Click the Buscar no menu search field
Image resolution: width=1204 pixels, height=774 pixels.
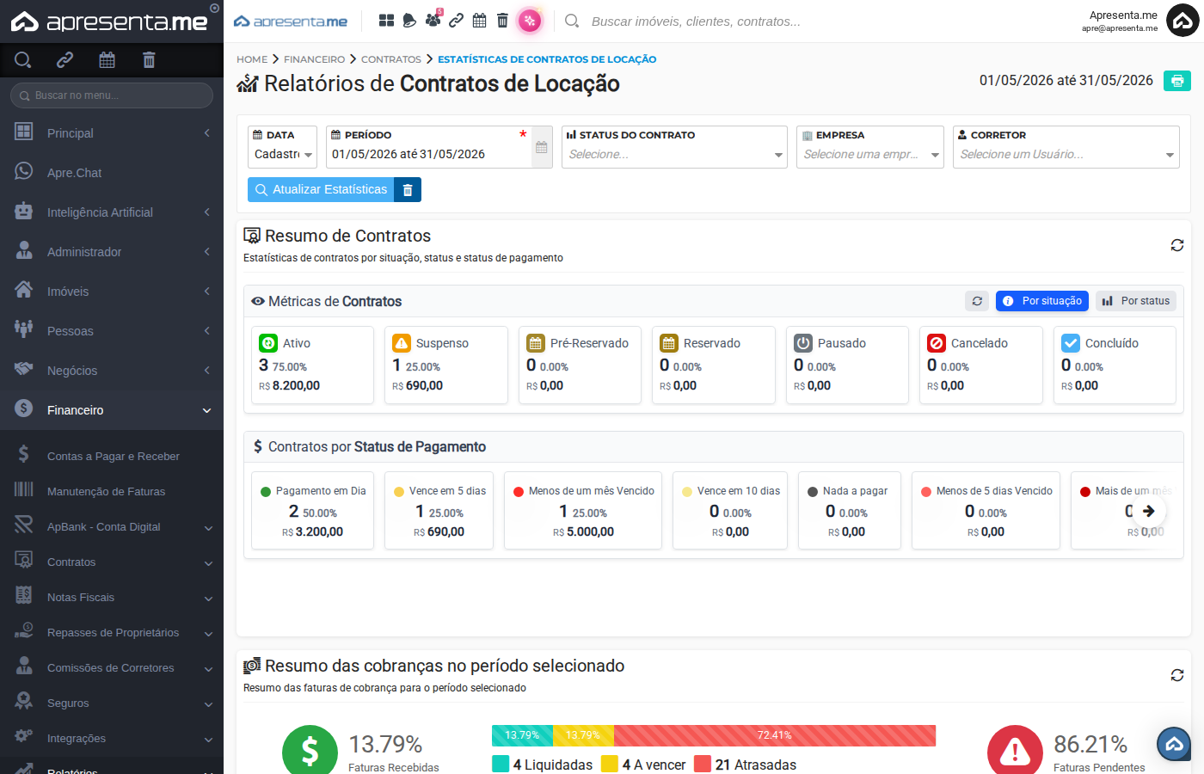pyautogui.click(x=112, y=95)
